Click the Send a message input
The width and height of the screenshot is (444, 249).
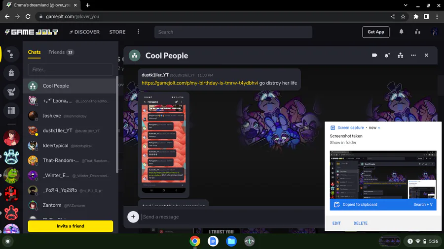click(232, 217)
